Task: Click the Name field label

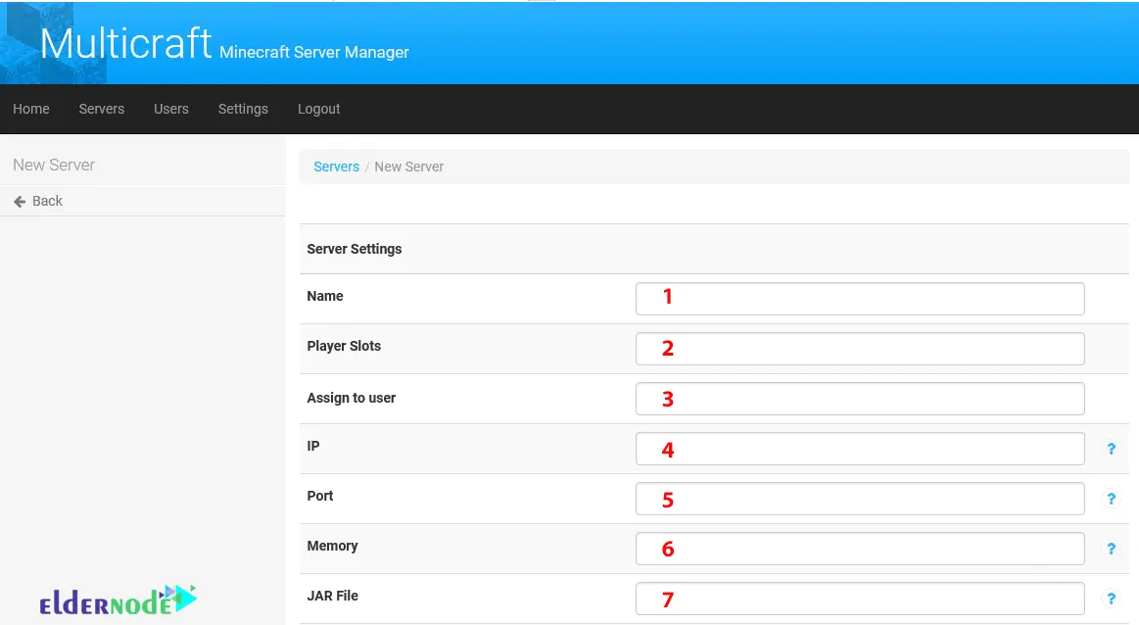Action: [325, 297]
